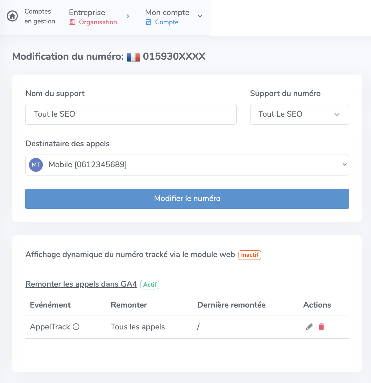Click the French flag icon in the title
The image size is (371, 383).
point(133,57)
